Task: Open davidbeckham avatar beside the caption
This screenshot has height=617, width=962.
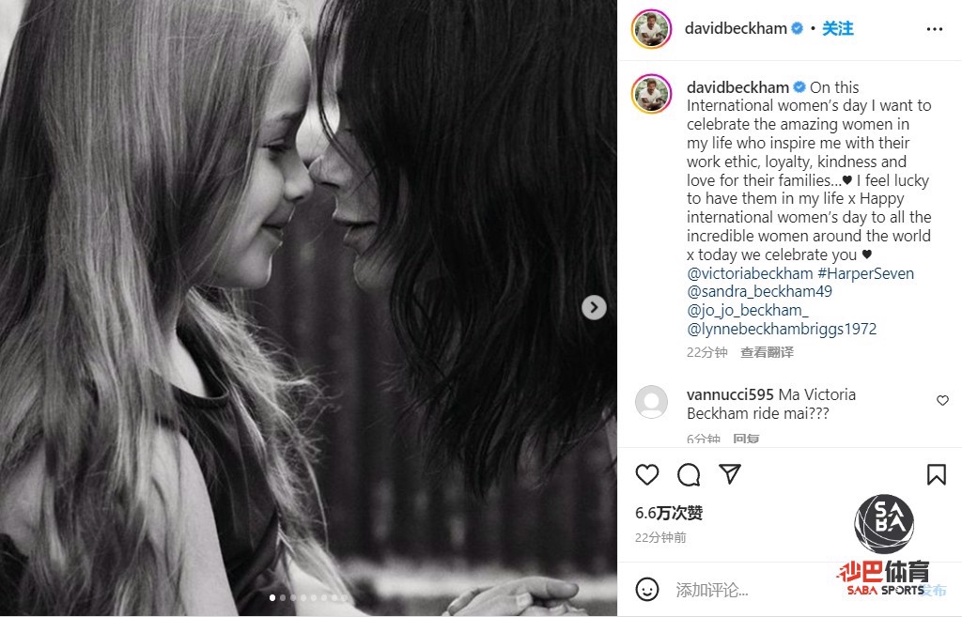Action: (652, 94)
